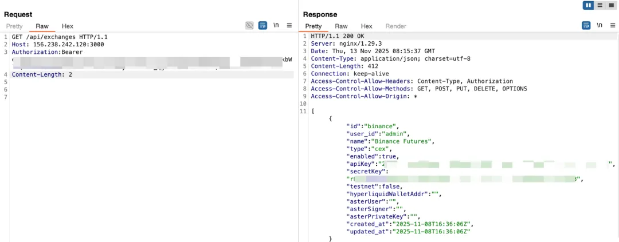Switch to side-by-side split layout

(x=588, y=5)
